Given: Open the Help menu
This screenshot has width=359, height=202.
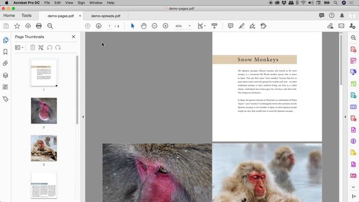Looking at the screenshot, I should (x=111, y=3).
